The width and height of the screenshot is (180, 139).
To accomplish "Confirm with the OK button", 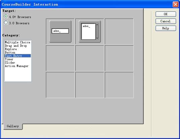I will point(166,14).
